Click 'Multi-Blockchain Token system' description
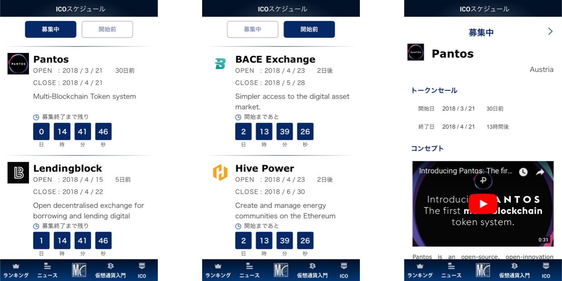 tap(84, 97)
